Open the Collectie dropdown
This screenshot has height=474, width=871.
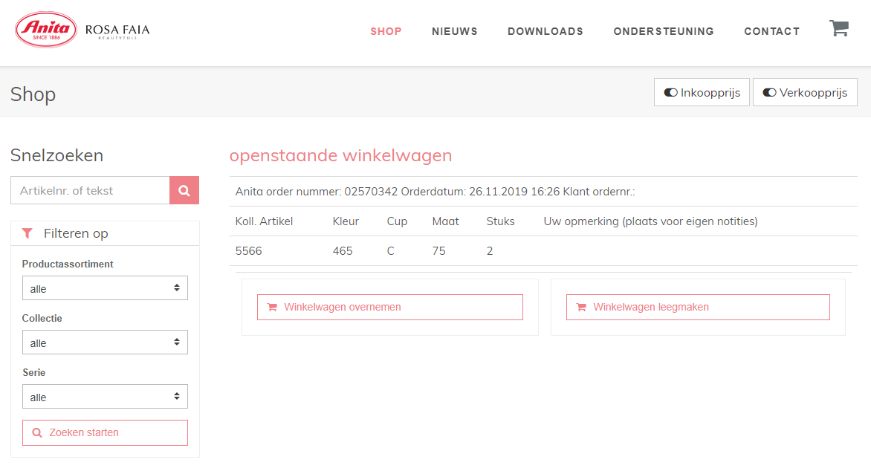click(105, 342)
